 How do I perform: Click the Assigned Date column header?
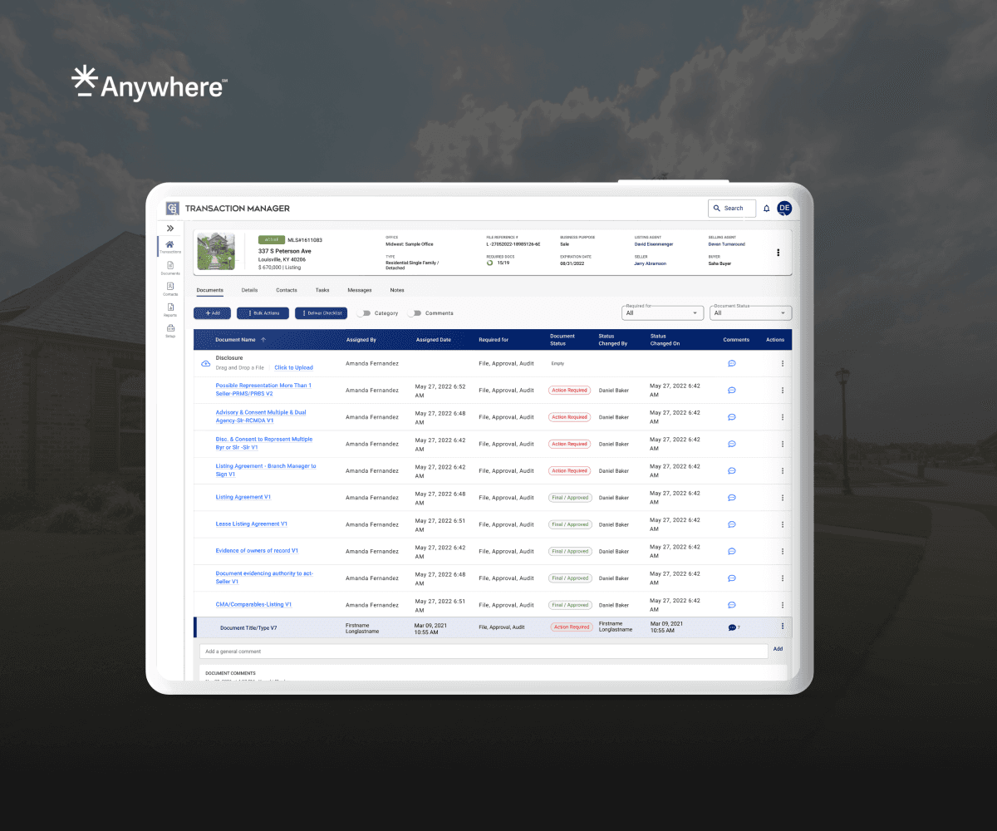click(x=434, y=340)
